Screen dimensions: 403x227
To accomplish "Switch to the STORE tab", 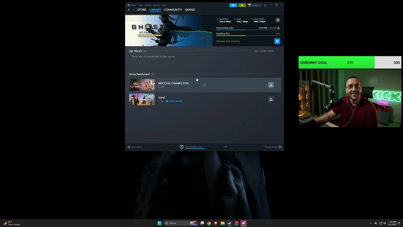I will [142, 10].
